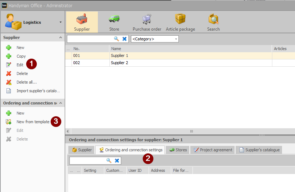The height and width of the screenshot is (192, 295).
Task: Open the Store module in the toolbar
Action: pyautogui.click(x=114, y=22)
